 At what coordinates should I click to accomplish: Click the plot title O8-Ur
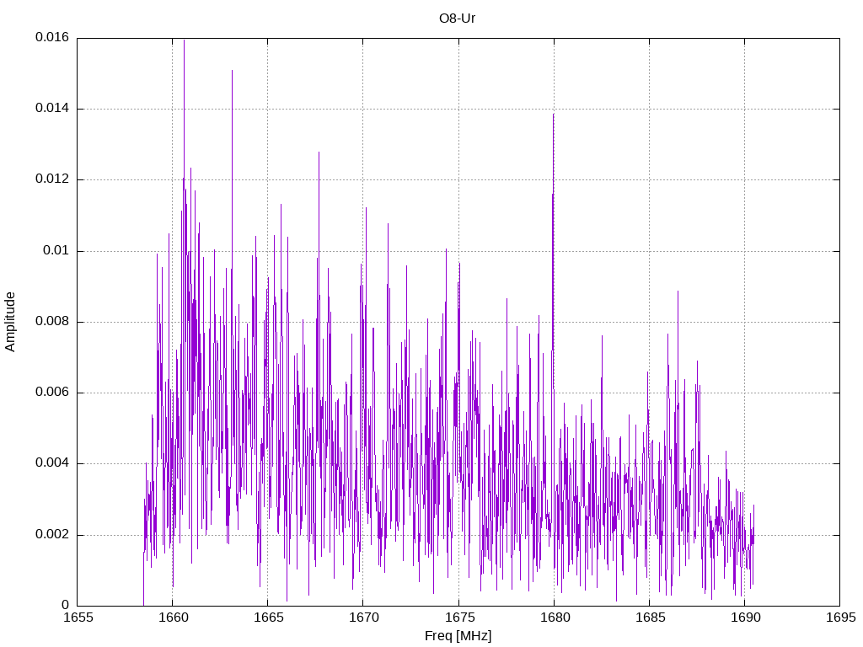tap(457, 19)
